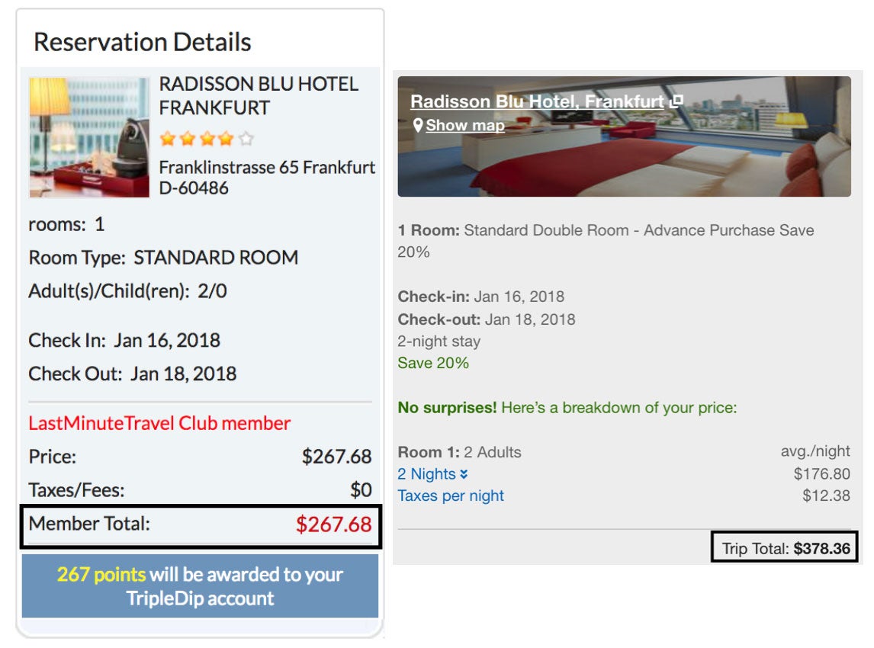Click the Reservation Details heading
This screenshot has height=648, width=874.
(143, 43)
